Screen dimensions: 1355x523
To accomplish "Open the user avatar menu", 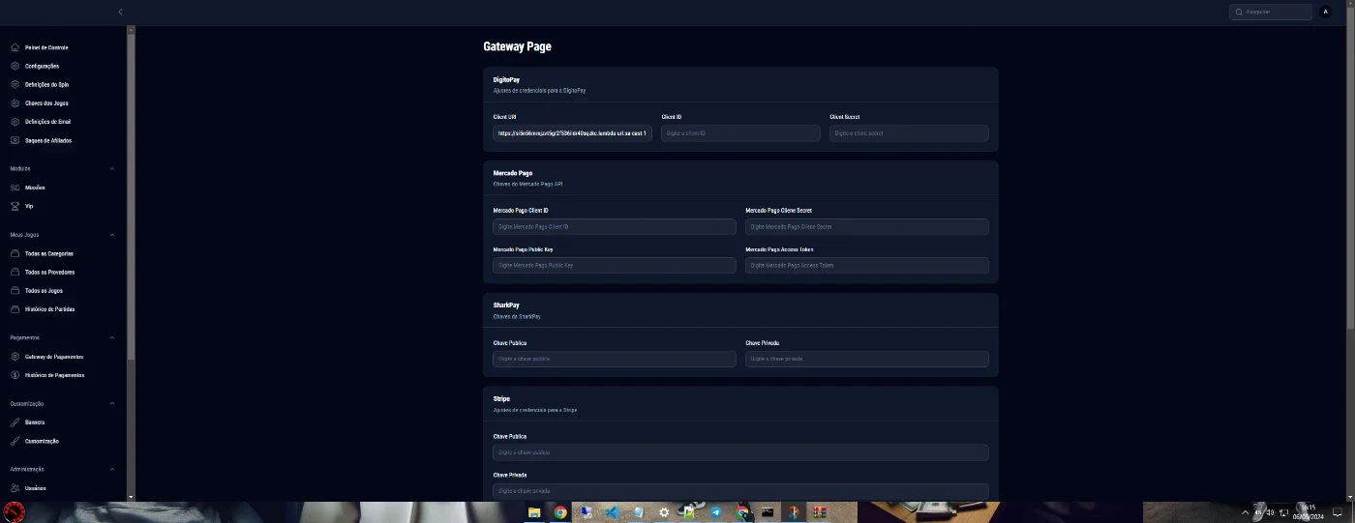I will click(x=1326, y=12).
